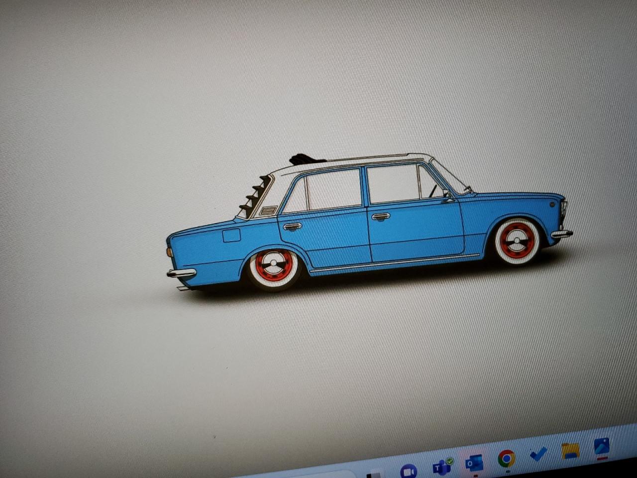Open Google Chrome from the taskbar
This screenshot has height=478, width=637.
506,458
